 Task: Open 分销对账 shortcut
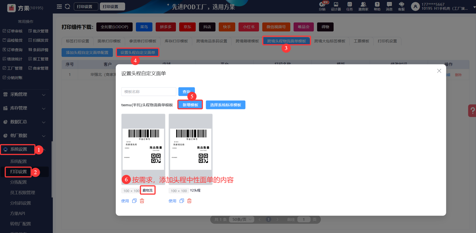click(x=13, y=78)
